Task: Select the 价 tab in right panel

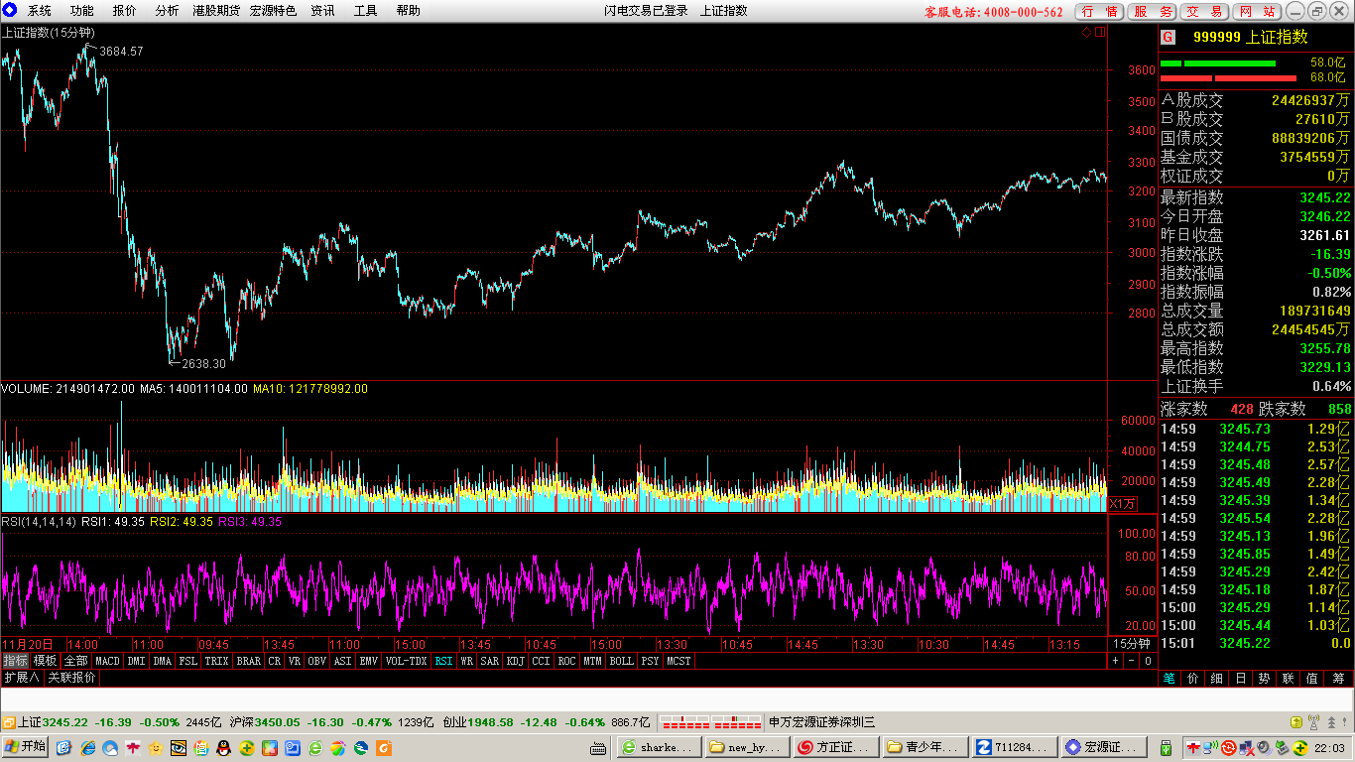Action: (x=1193, y=679)
